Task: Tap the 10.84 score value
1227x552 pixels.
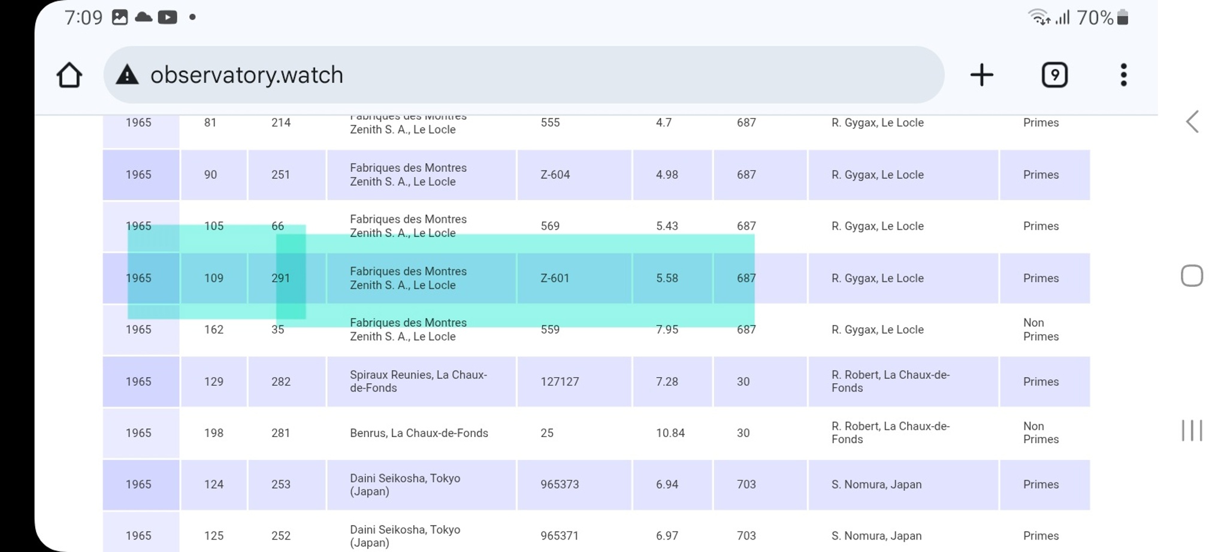Action: (670, 433)
